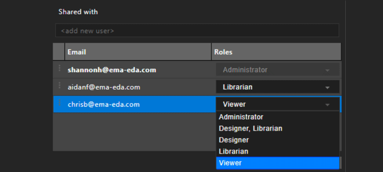383x172 pixels.
Task: Click the row handle for aidanf row
Action: (59, 85)
